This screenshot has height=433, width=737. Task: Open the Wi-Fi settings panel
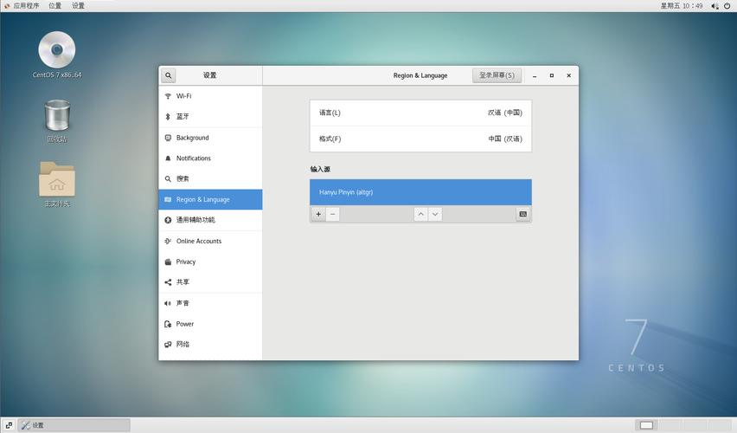210,96
